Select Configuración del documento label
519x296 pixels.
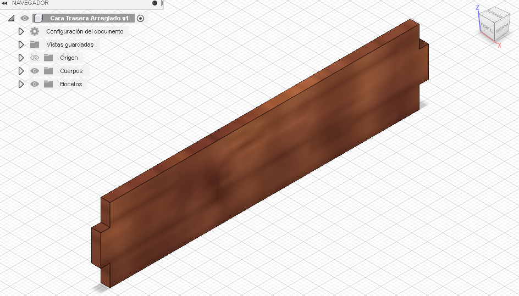click(85, 31)
